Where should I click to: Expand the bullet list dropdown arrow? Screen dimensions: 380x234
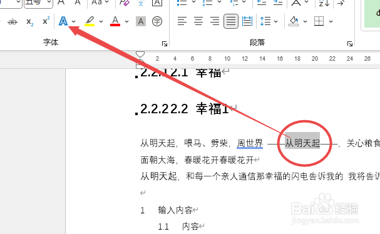pyautogui.click(x=193, y=2)
